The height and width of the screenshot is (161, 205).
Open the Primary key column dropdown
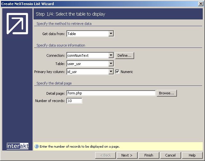point(111,72)
